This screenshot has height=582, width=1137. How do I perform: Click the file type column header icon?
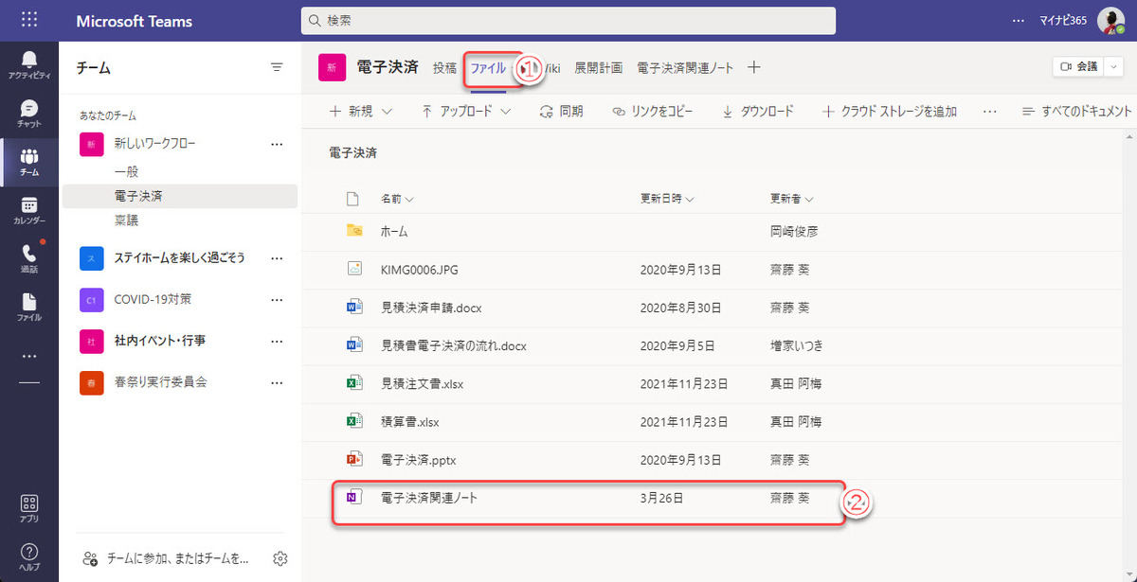point(353,199)
